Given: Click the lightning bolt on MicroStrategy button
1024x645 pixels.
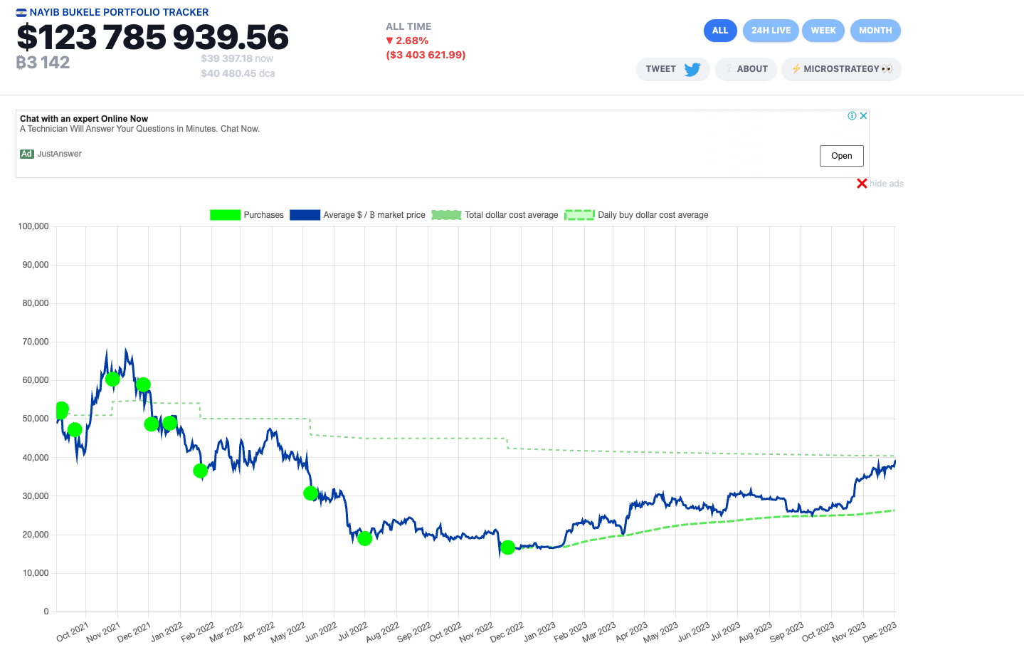Looking at the screenshot, I should [x=796, y=69].
